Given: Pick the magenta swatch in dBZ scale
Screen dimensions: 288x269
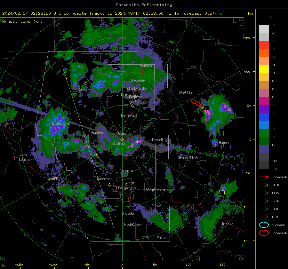Looking at the screenshot, I should pos(264,101).
